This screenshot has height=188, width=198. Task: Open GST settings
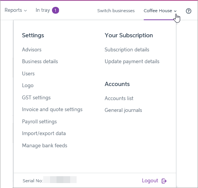[36, 98]
